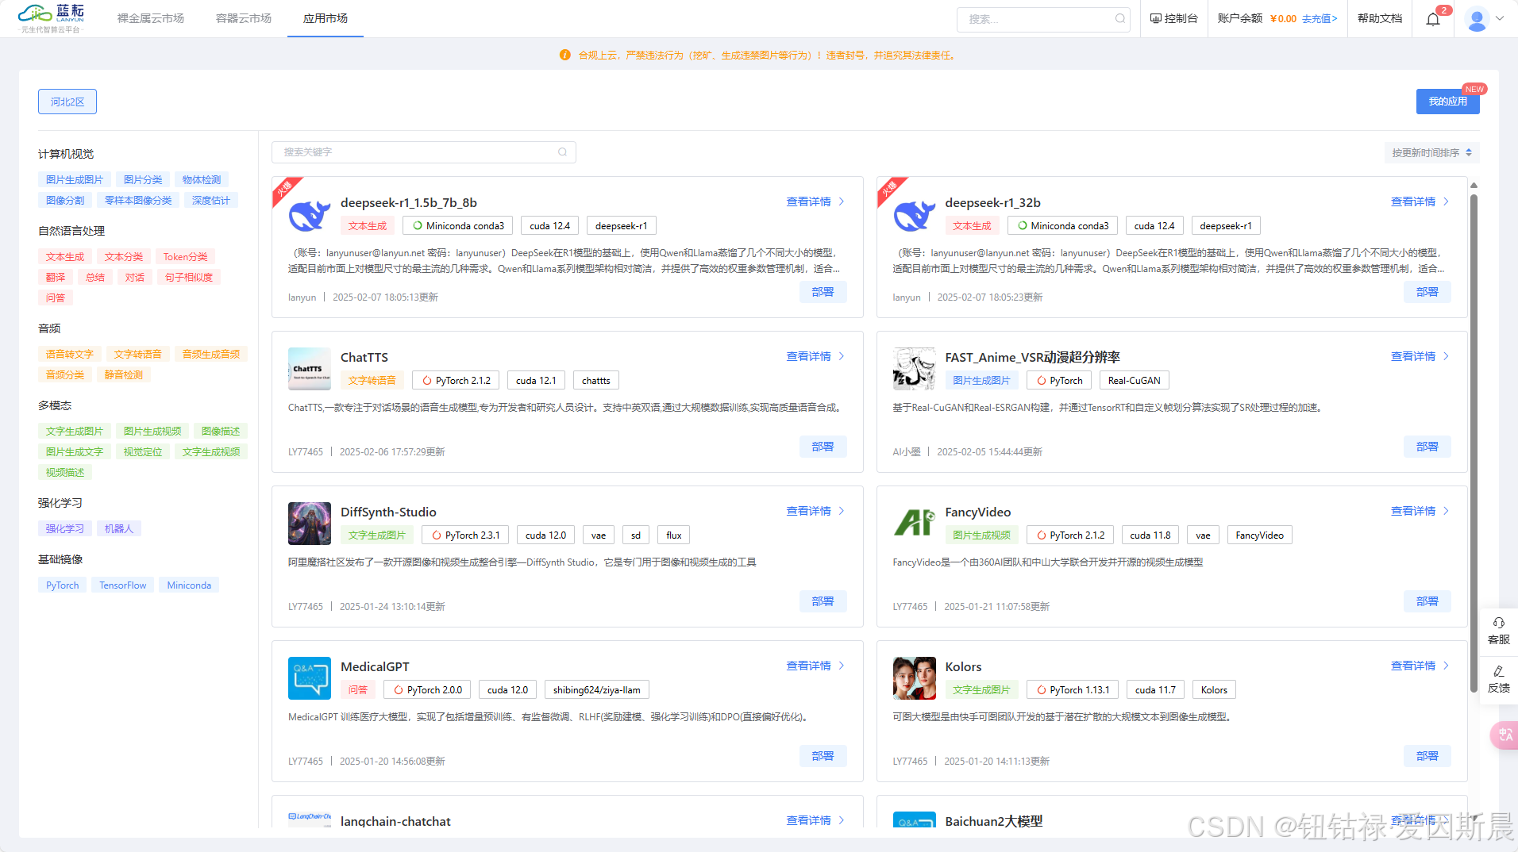View details of FancyVideo
The width and height of the screenshot is (1518, 852).
point(1420,511)
